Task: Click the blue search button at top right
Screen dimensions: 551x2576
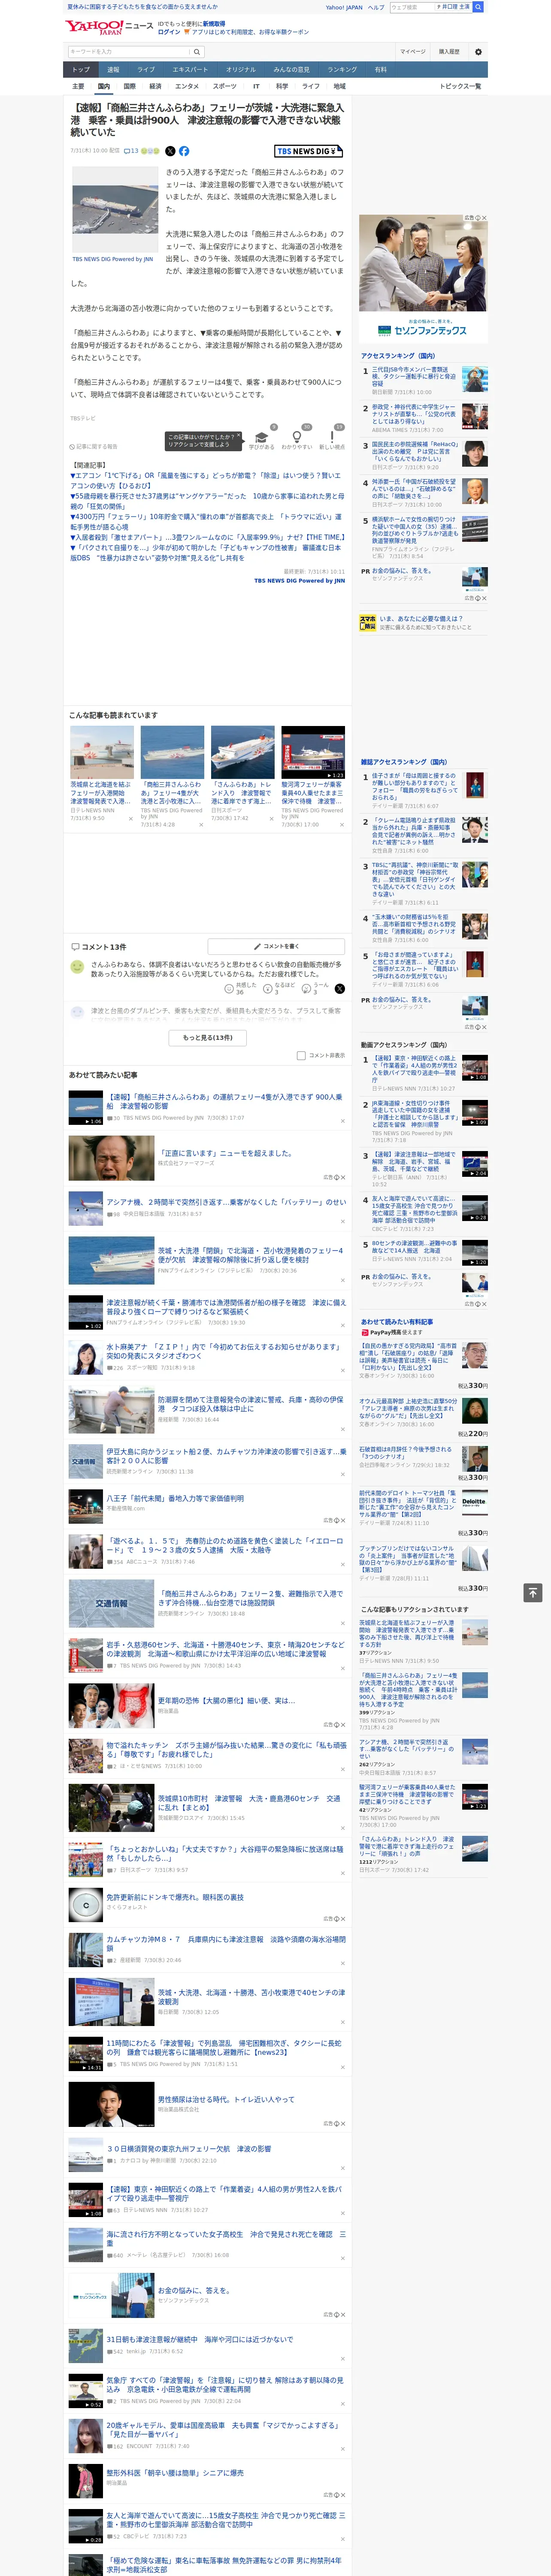Action: [478, 7]
